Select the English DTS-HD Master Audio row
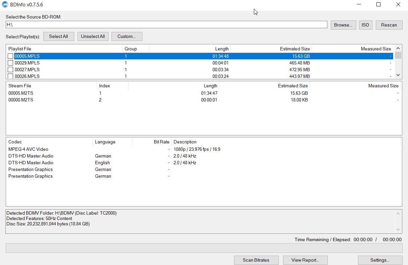408x265 pixels. pos(203,163)
